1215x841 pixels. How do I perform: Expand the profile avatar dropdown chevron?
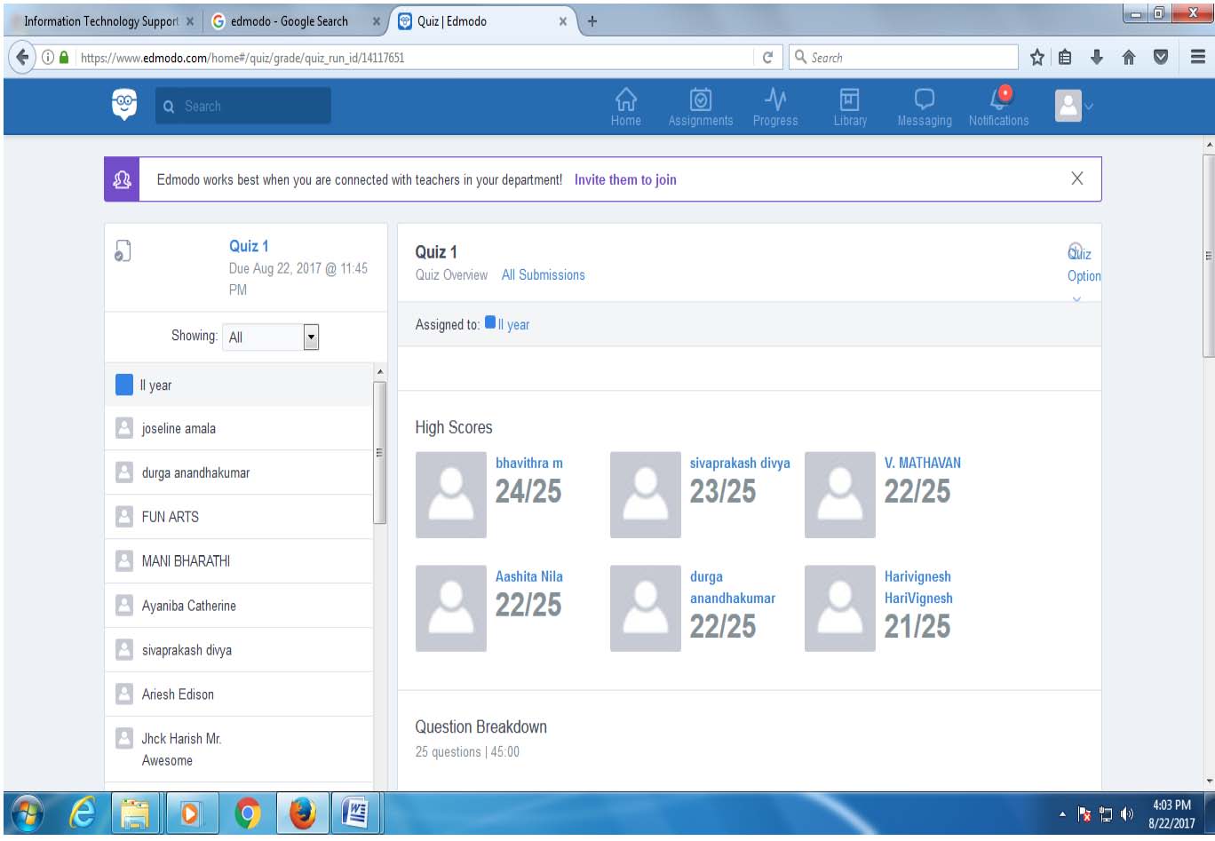point(1089,107)
